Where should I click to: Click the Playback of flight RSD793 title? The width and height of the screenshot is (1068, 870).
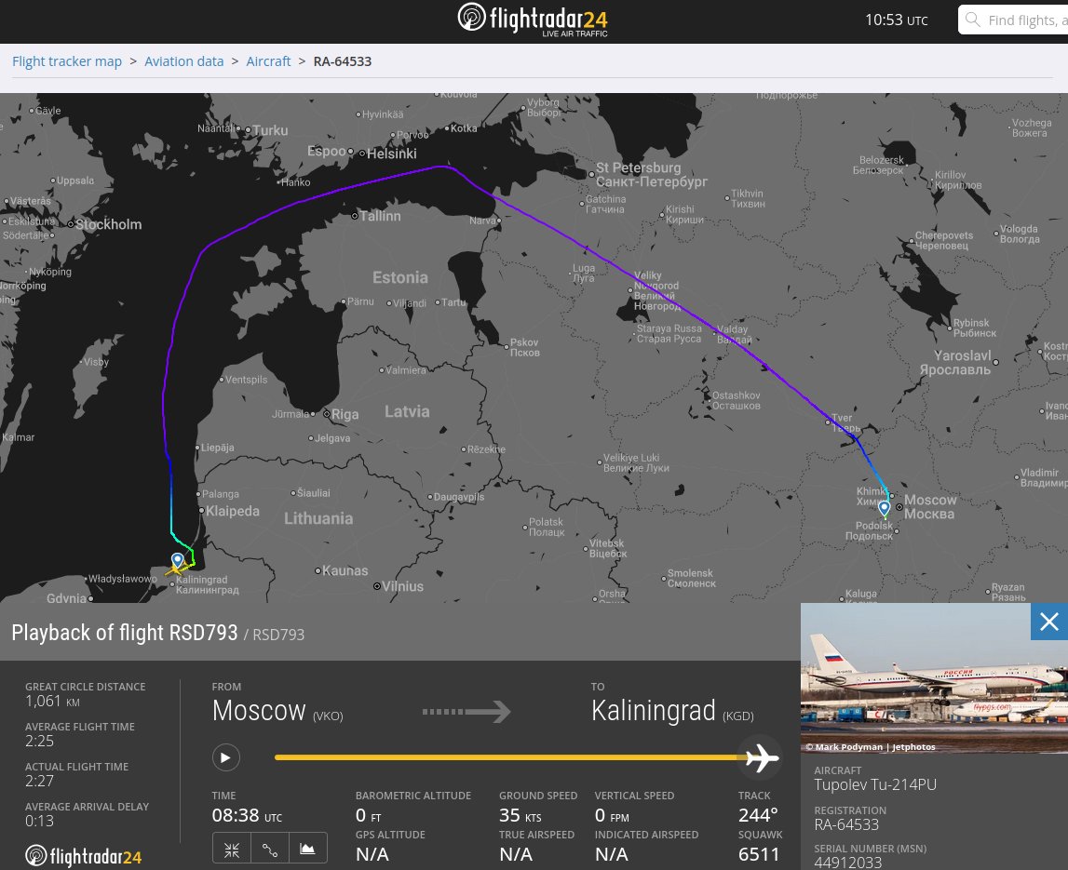tap(125, 633)
